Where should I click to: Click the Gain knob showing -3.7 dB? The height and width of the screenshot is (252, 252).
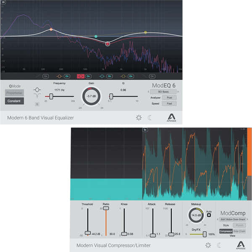click(x=91, y=96)
